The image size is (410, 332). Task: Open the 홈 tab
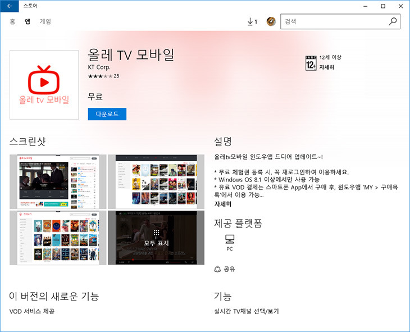point(12,21)
